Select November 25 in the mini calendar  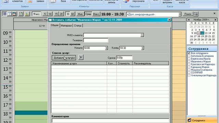tap(199, 40)
